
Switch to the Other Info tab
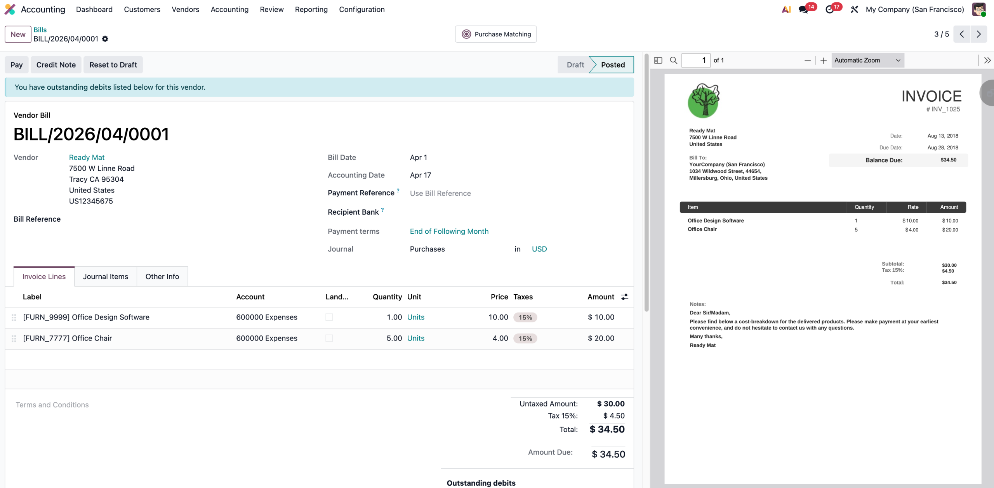pyautogui.click(x=162, y=276)
